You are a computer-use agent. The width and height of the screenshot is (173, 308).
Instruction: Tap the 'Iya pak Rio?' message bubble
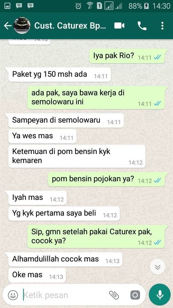(x=127, y=56)
